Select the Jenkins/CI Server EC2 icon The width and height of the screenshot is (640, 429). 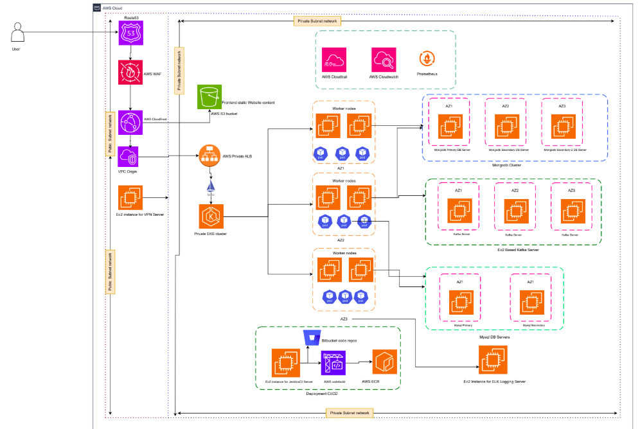(x=283, y=362)
